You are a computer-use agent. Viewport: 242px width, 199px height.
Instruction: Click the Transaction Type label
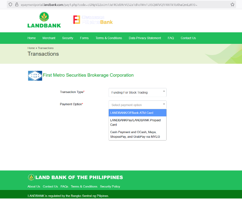coord(72,92)
